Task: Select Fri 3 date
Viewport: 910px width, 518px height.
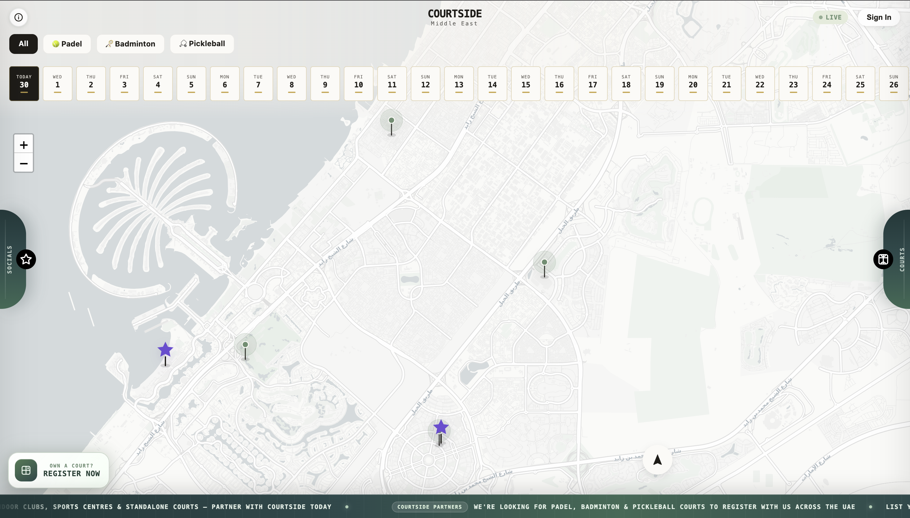Action: 125,84
